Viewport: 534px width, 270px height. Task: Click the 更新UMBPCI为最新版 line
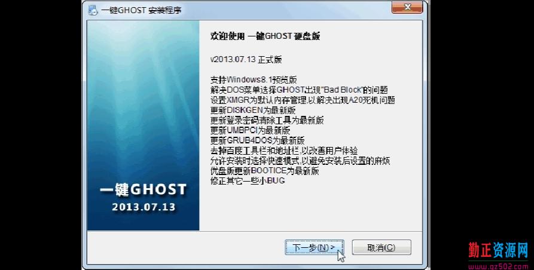point(251,130)
